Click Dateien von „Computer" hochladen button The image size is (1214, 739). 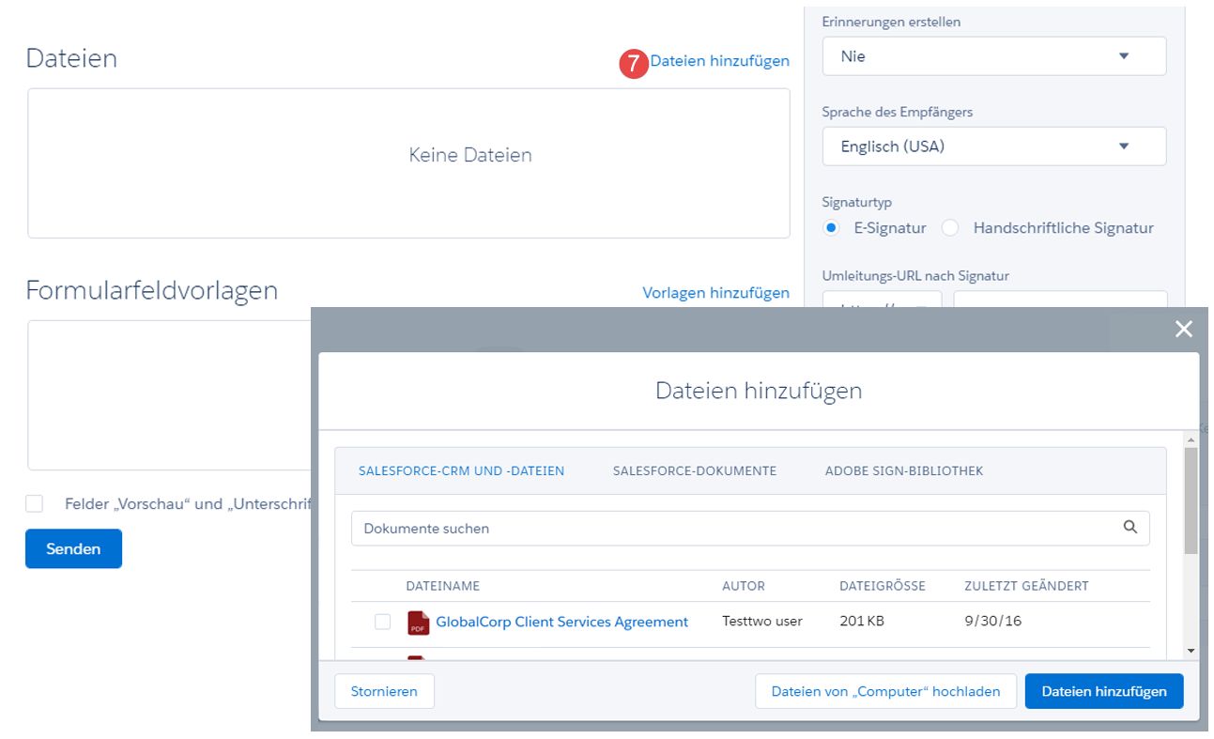pos(885,691)
